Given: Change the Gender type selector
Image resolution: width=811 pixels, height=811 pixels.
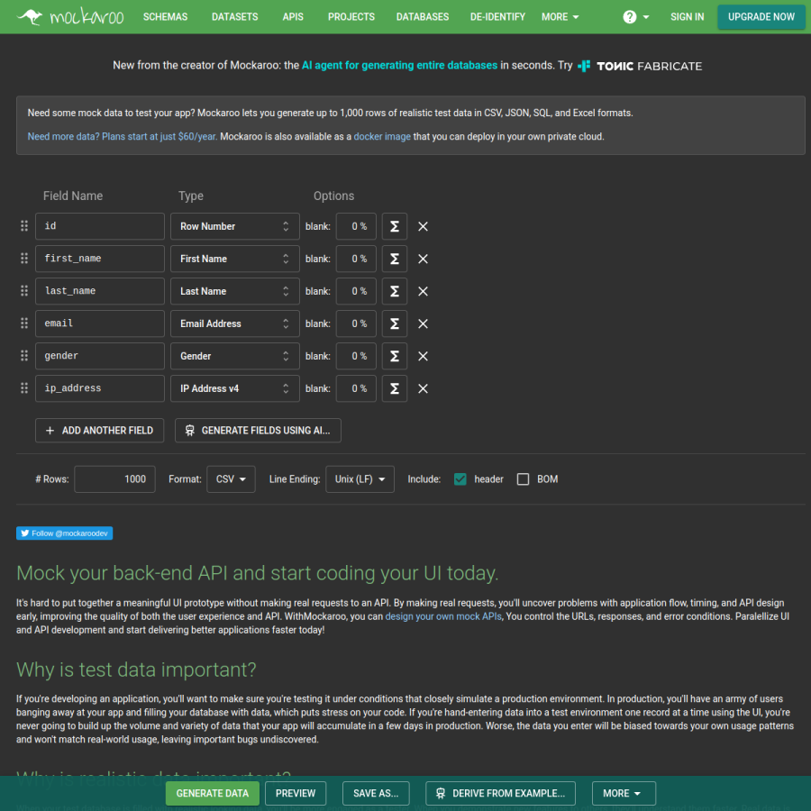Looking at the screenshot, I should coord(235,356).
